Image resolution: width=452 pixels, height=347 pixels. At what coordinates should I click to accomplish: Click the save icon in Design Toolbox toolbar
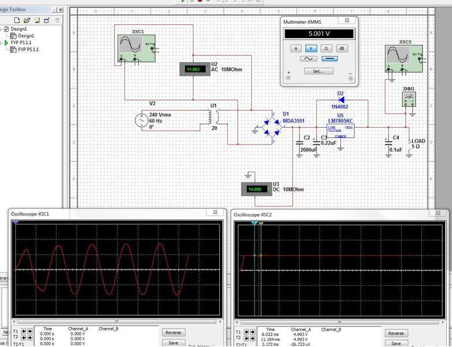pyautogui.click(x=37, y=20)
